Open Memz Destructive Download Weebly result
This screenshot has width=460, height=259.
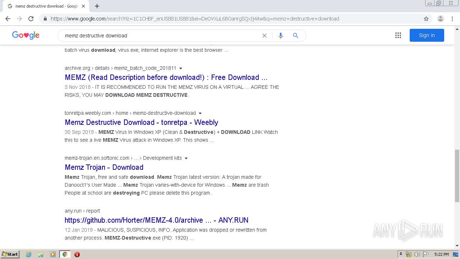(x=142, y=122)
